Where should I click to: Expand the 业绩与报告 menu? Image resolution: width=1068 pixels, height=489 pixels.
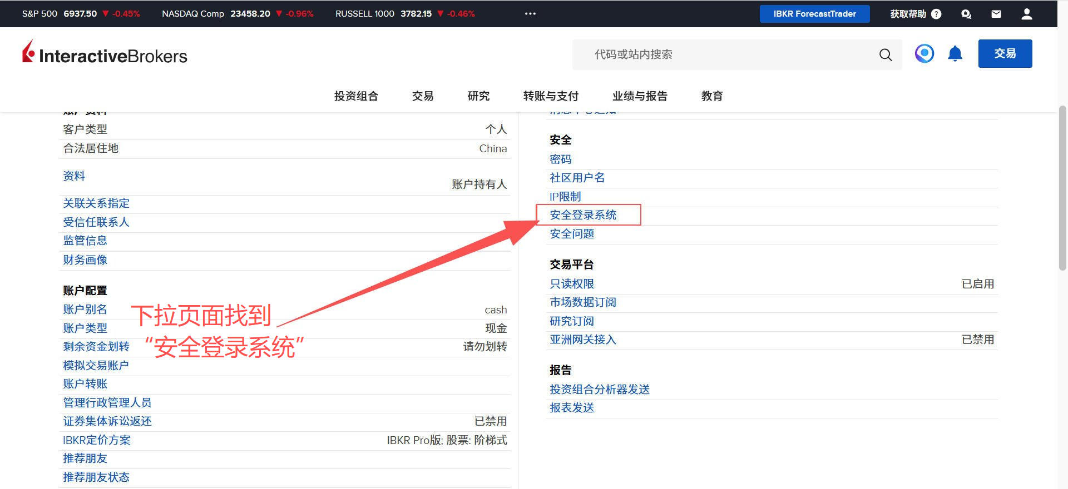640,96
